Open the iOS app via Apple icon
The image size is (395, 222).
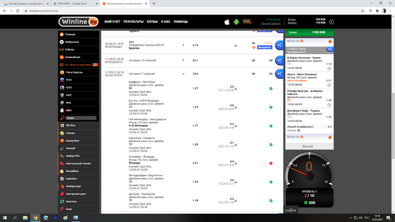coord(227,22)
